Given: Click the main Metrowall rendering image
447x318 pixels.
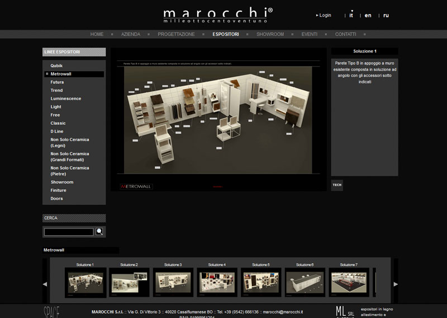Looking at the screenshot, I should 218,120.
